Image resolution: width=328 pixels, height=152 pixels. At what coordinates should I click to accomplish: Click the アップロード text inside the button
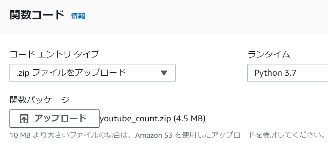(60, 118)
